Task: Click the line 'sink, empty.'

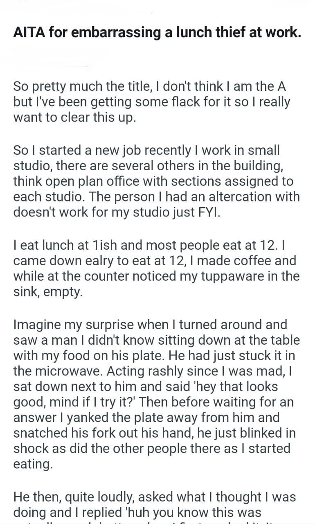Action: pyautogui.click(x=48, y=291)
